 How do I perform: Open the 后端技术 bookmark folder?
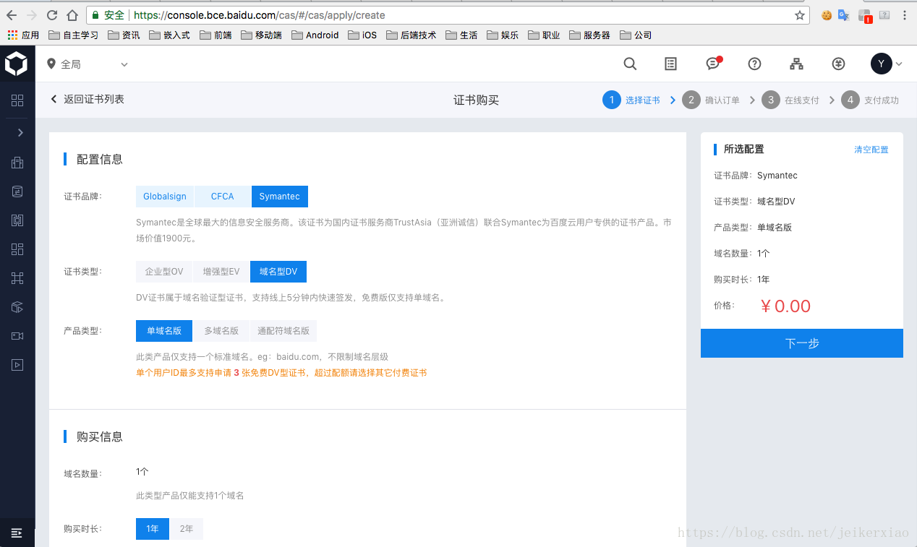pos(411,35)
